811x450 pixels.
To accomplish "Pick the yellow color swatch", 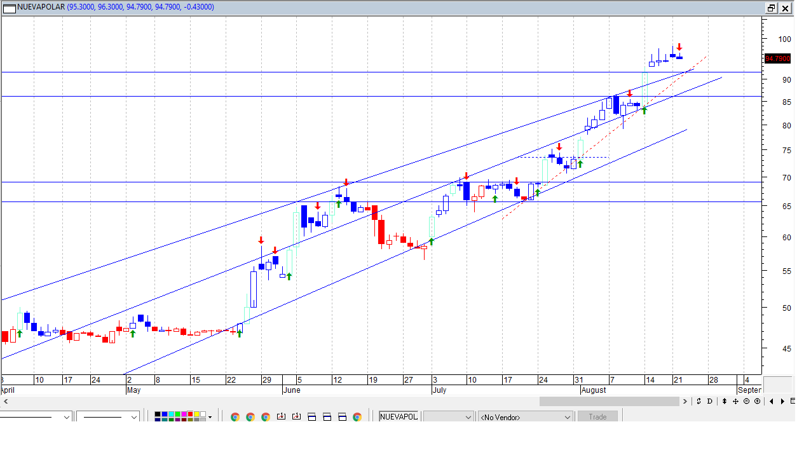I will coord(196,414).
